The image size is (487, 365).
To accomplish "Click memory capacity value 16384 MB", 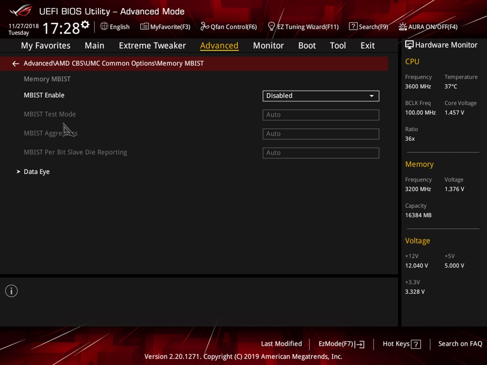I will click(418, 215).
